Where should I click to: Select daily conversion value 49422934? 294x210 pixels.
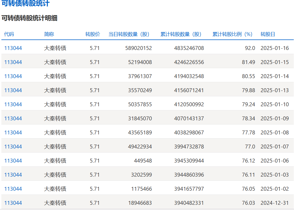click(140, 147)
